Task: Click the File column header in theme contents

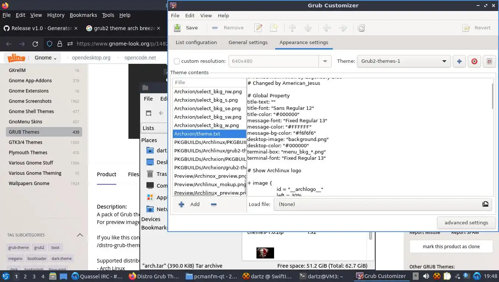Action: tap(210, 82)
